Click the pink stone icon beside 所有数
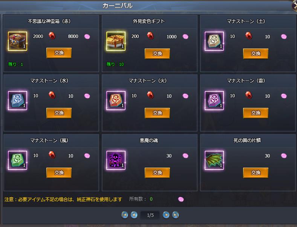Image resolution: width=297 pixels, height=227 pixels. point(181,199)
